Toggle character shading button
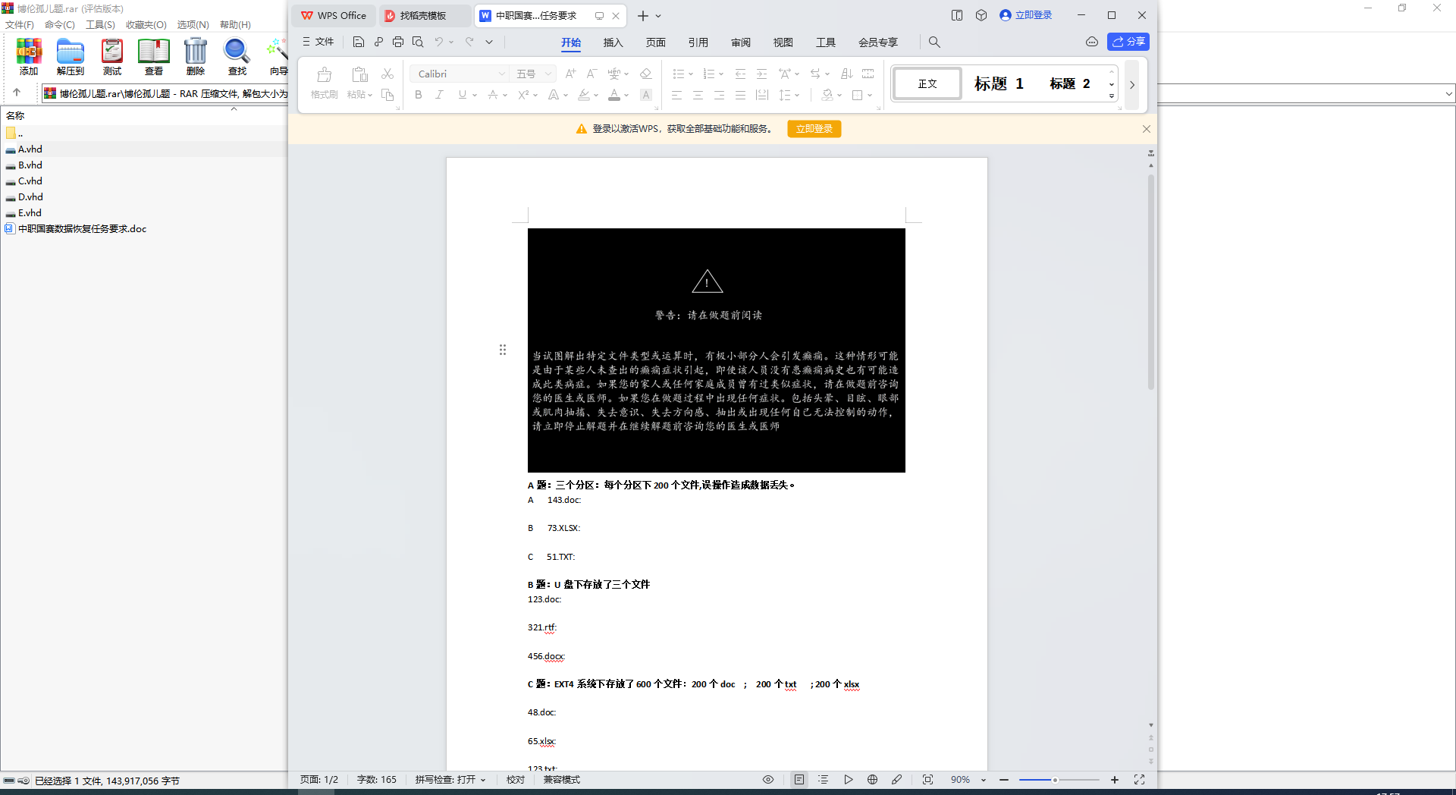 pos(646,95)
